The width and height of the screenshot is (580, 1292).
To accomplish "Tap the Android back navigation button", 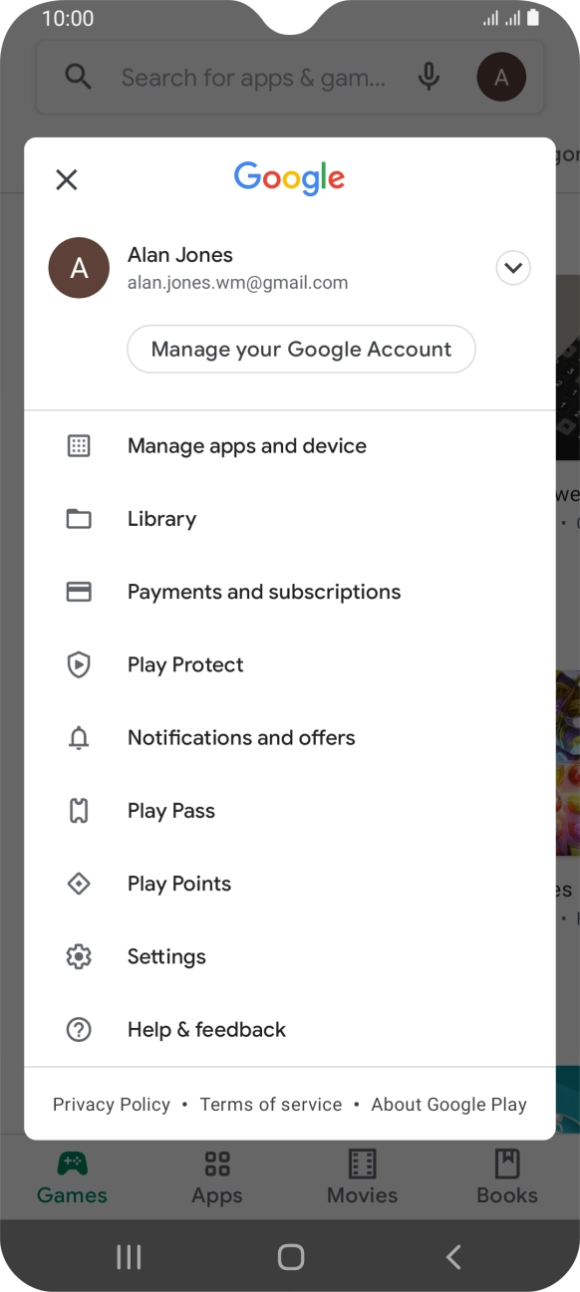I will pos(453,1257).
